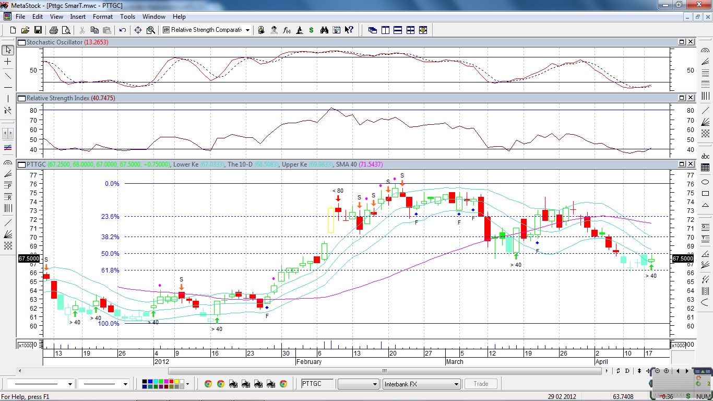Cascade windows using toolbar icon
The height and width of the screenshot is (401, 713).
[x=373, y=30]
